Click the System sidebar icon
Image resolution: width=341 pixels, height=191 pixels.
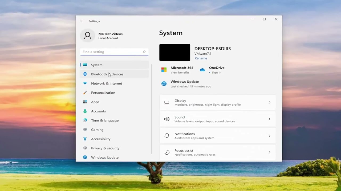tap(85, 65)
